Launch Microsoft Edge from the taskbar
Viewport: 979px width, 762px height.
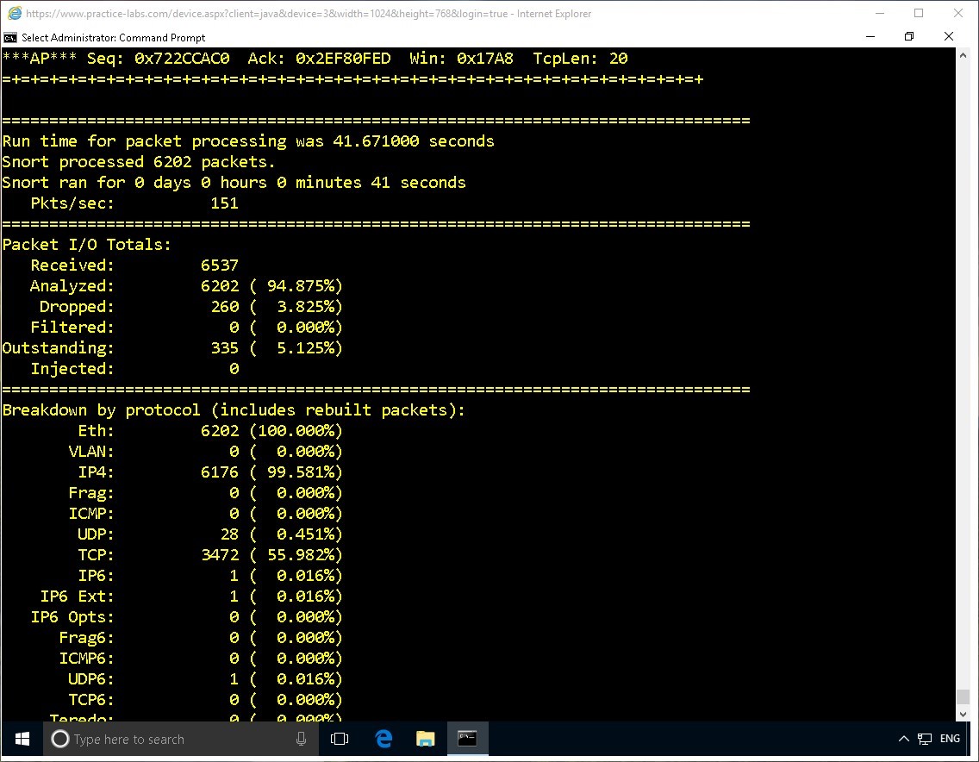point(383,739)
